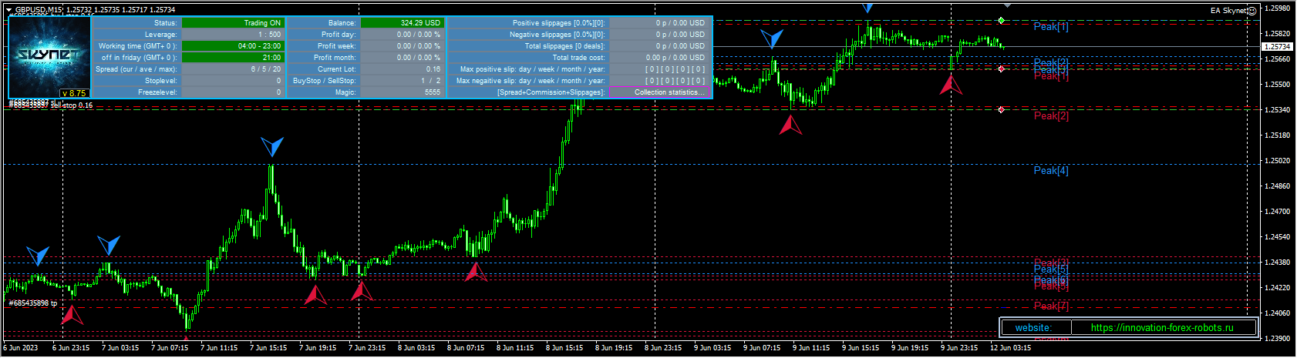Image resolution: width=1297 pixels, height=358 pixels.
Task: Click the blue Peak[1] label
Action: pos(1051,27)
